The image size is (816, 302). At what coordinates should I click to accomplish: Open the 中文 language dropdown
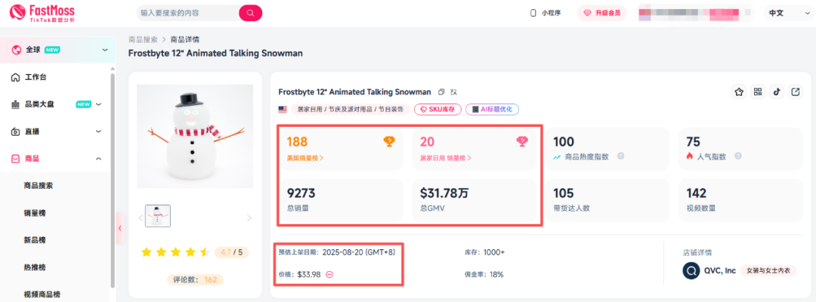click(784, 13)
